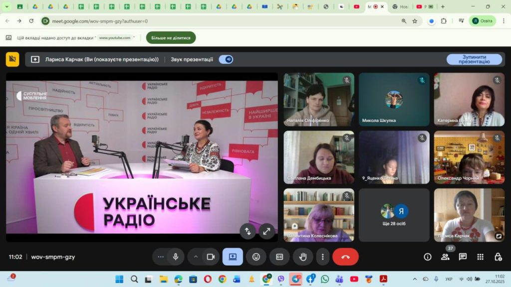Show the participants list
The image size is (511, 287).
pyautogui.click(x=445, y=257)
